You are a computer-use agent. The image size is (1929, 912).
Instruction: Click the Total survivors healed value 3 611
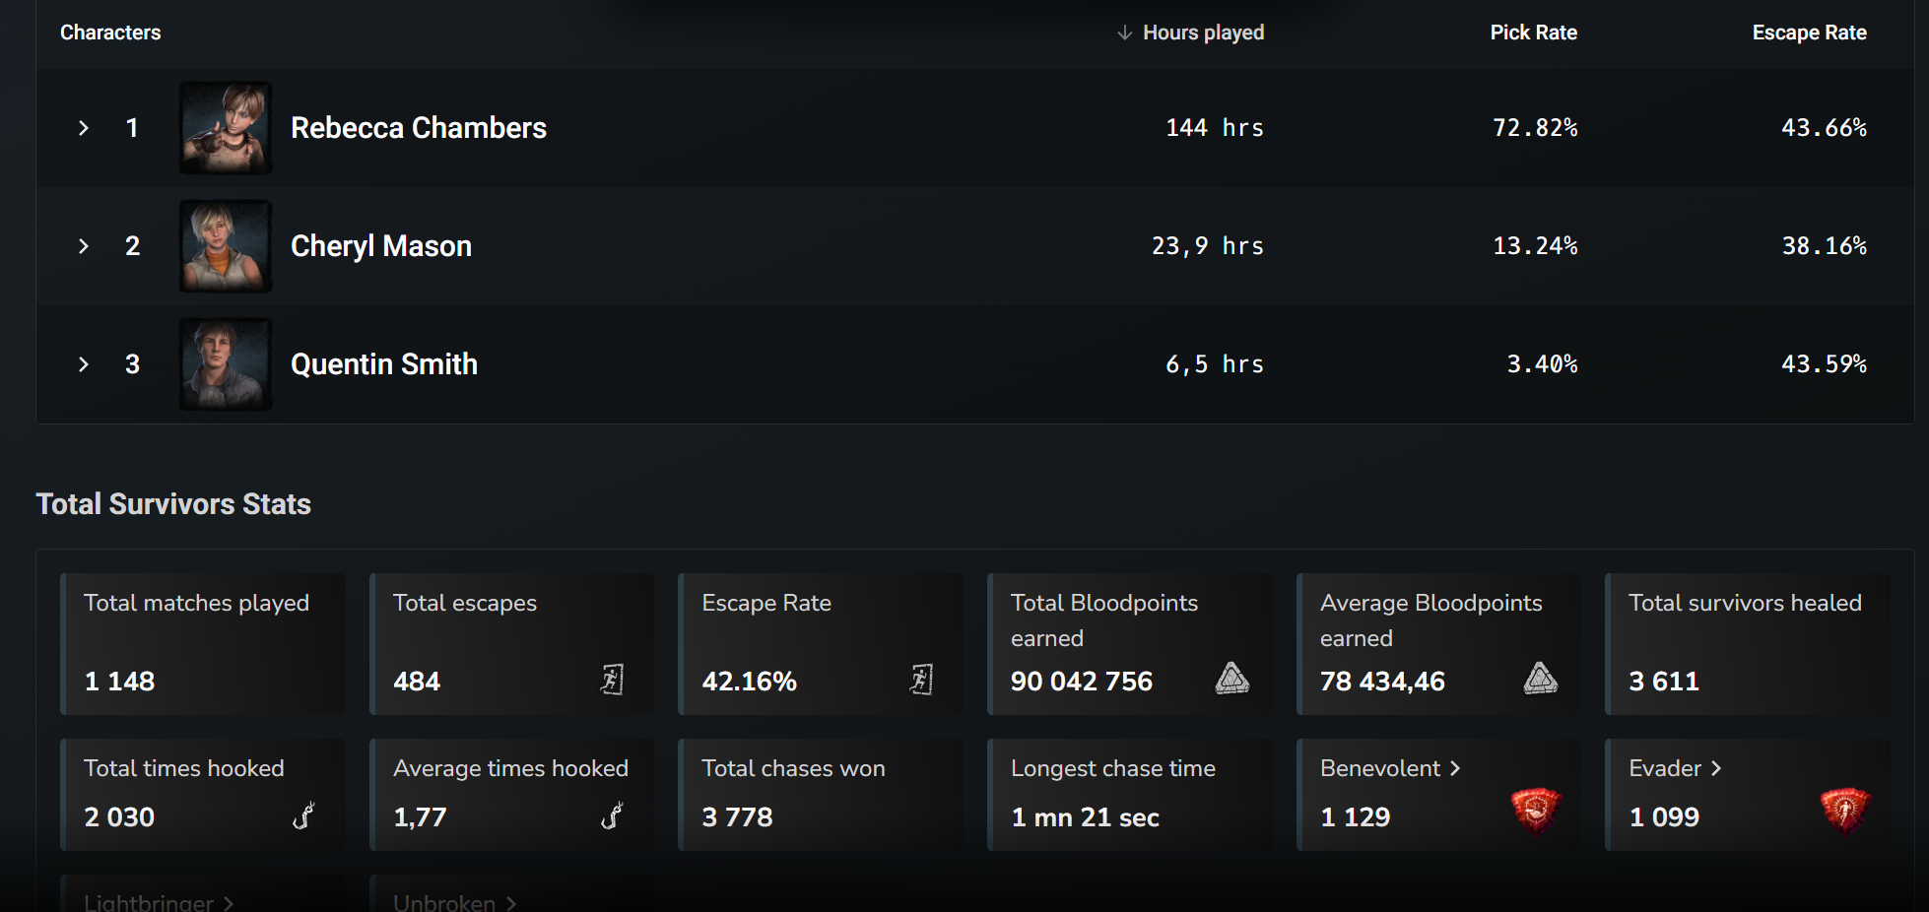tap(1664, 682)
